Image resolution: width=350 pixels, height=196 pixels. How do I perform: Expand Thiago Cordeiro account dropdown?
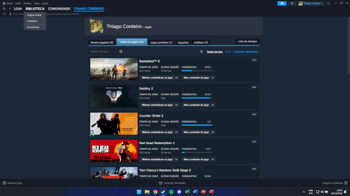(311, 3)
